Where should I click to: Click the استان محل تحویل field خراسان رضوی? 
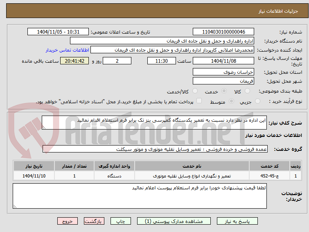pyautogui.click(x=223, y=72)
